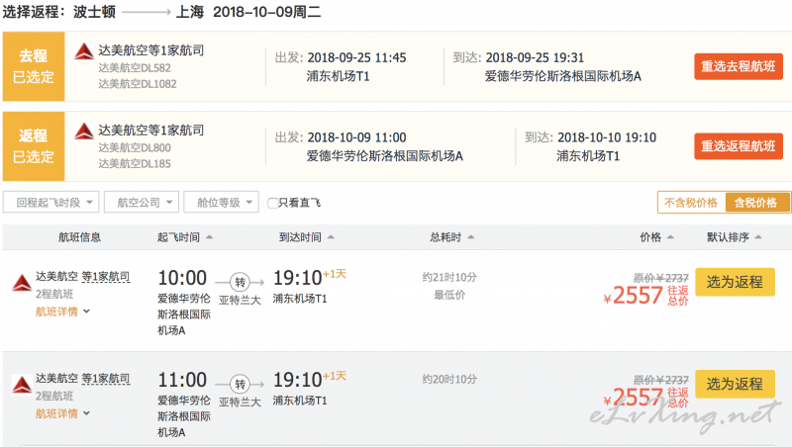Click 2程航班 under the 10:00 flight
Screen dimensions: 792x447
pyautogui.click(x=54, y=294)
